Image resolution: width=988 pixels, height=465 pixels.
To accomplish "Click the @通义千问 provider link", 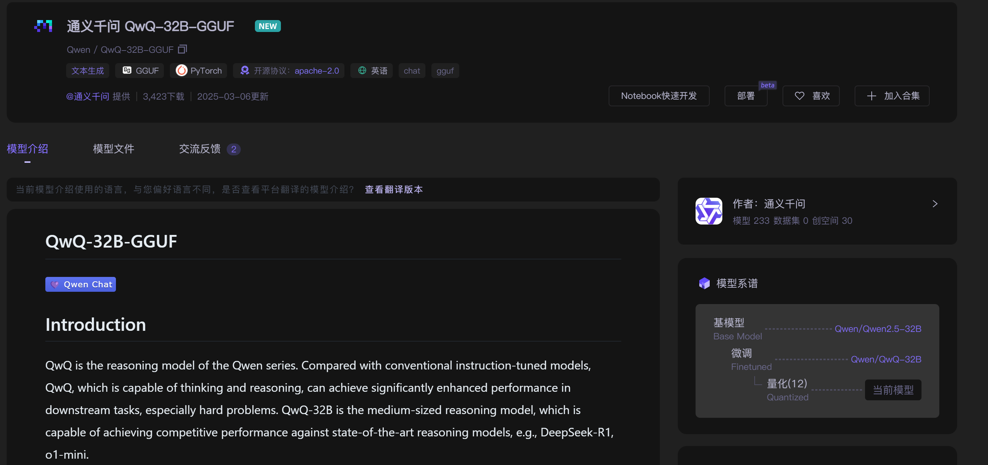I will [x=87, y=97].
